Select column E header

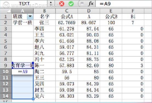pyautogui.click(x=111, y=11)
